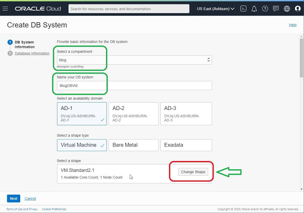Click the Oracle Cloud logo
304x213 pixels.
tap(38, 9)
